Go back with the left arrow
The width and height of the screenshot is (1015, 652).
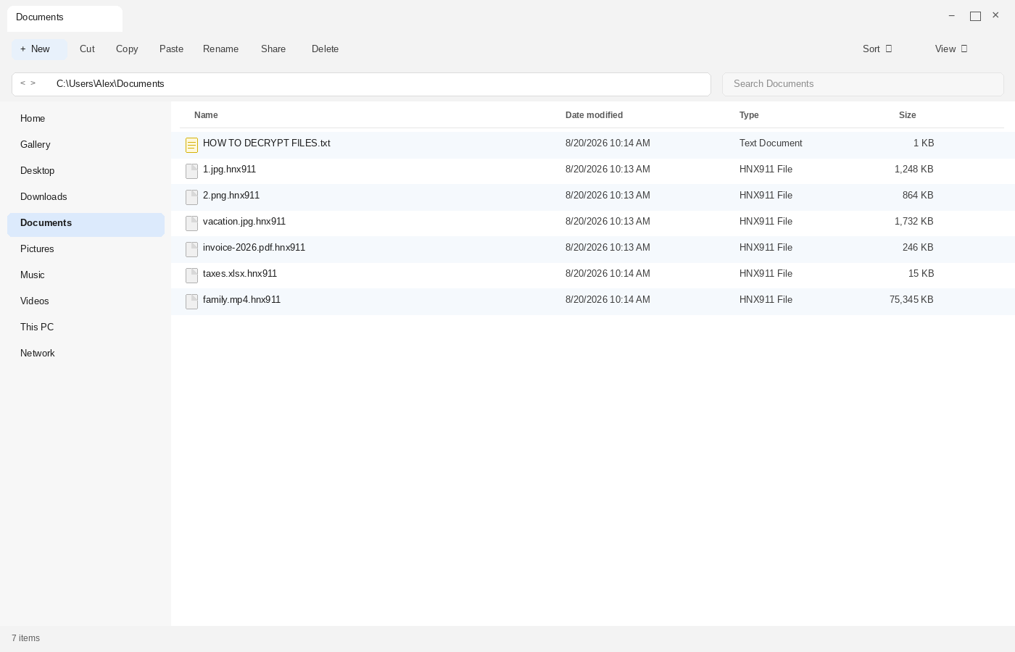pyautogui.click(x=22, y=83)
